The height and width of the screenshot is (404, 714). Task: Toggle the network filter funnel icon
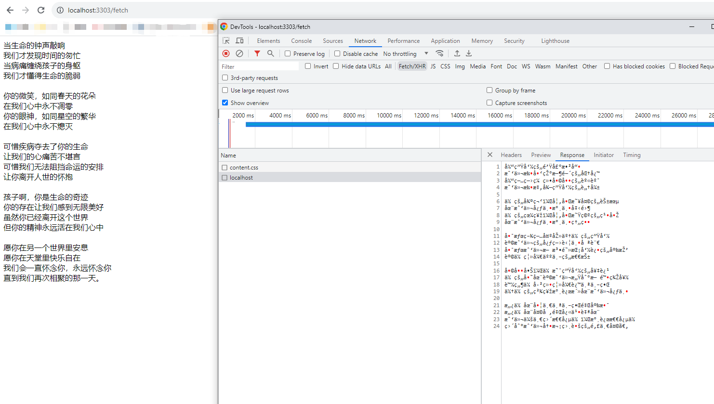pos(257,53)
